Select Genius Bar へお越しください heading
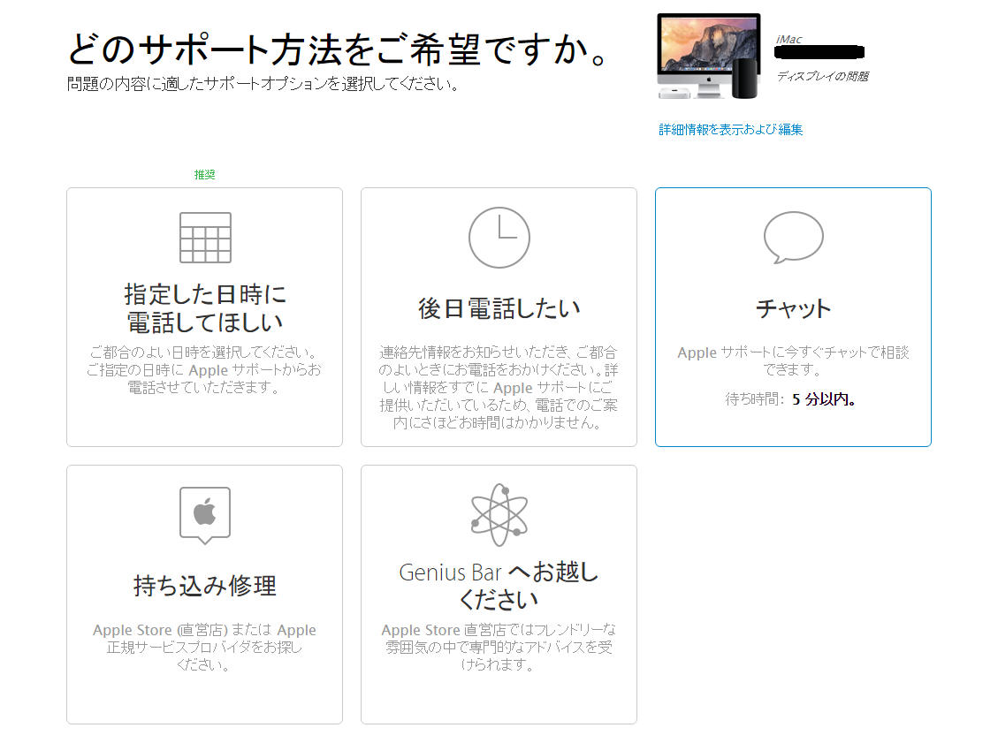The height and width of the screenshot is (743, 998). coord(499,585)
